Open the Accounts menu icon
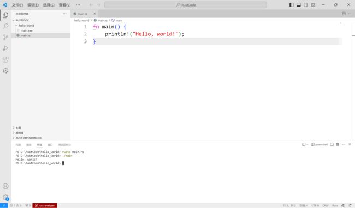Image resolution: width=355 pixels, height=208 pixels. (x=5, y=186)
